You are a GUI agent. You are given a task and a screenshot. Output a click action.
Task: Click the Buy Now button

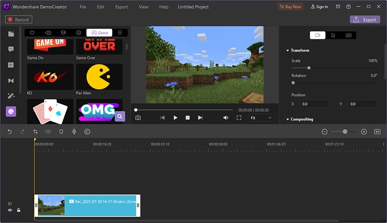[x=290, y=7]
